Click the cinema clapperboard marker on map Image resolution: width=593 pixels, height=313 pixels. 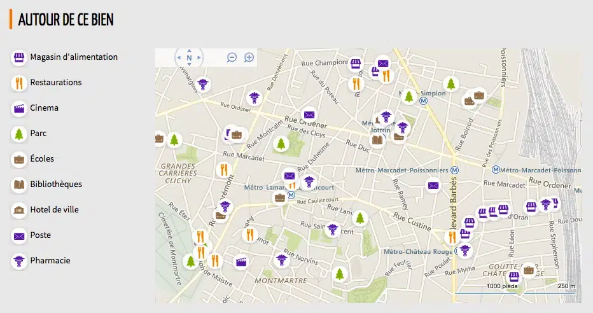(241, 261)
